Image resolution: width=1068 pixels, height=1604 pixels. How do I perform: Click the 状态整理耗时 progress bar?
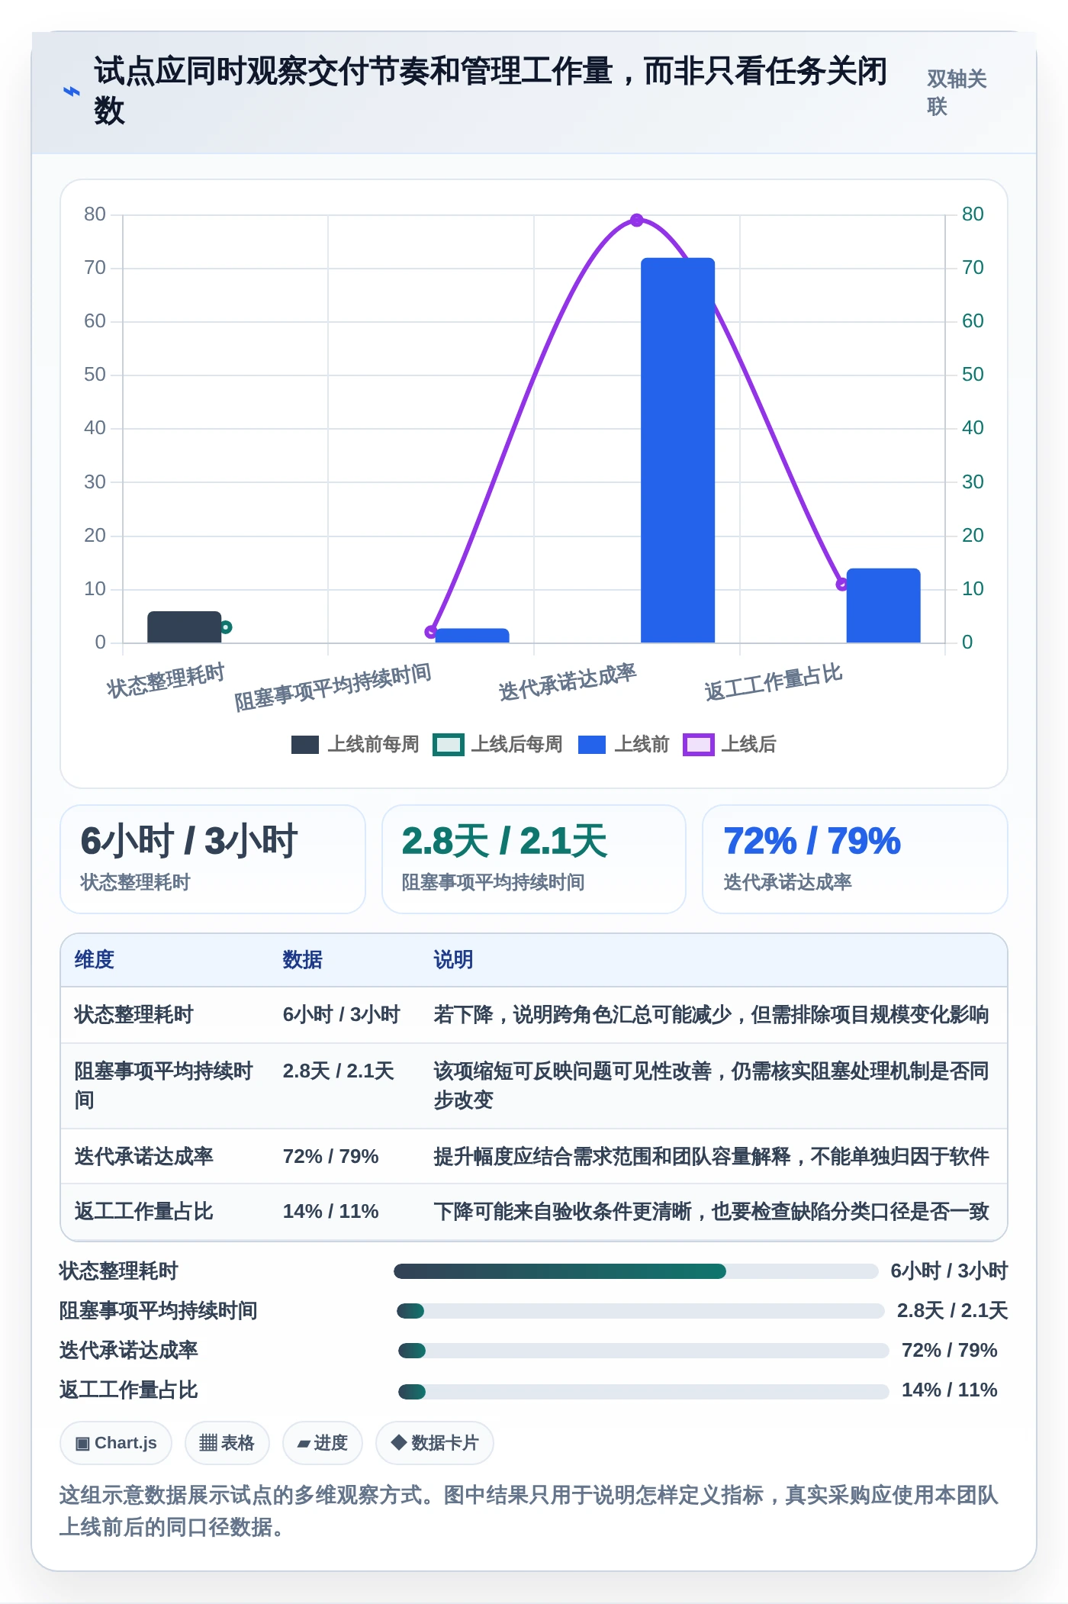(636, 1271)
